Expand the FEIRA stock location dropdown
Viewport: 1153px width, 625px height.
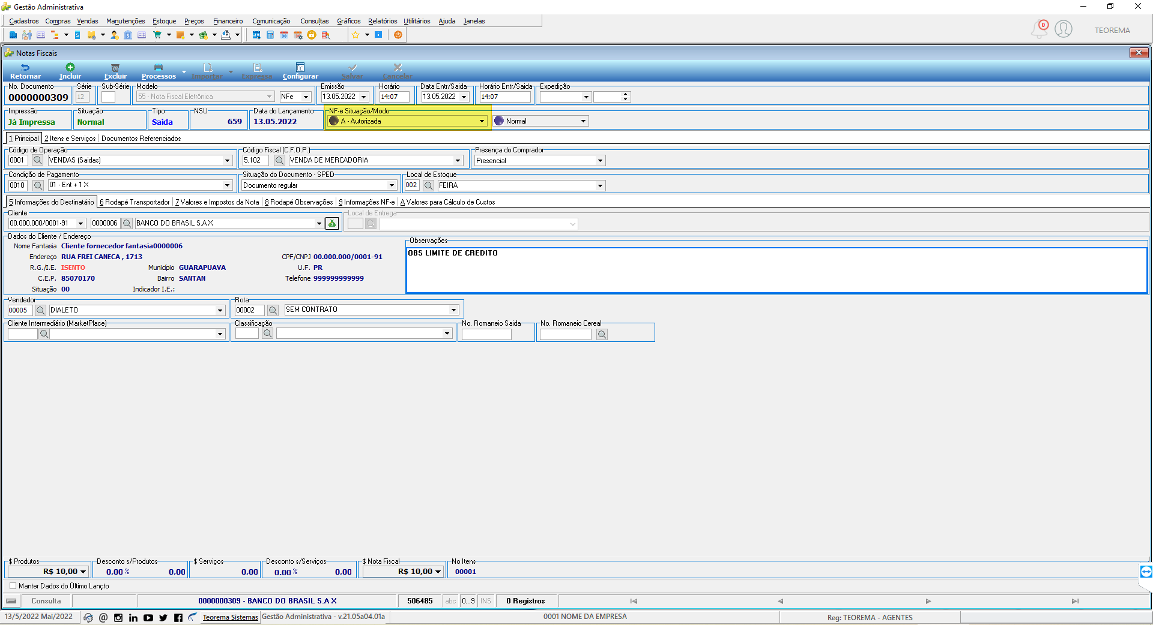click(599, 185)
